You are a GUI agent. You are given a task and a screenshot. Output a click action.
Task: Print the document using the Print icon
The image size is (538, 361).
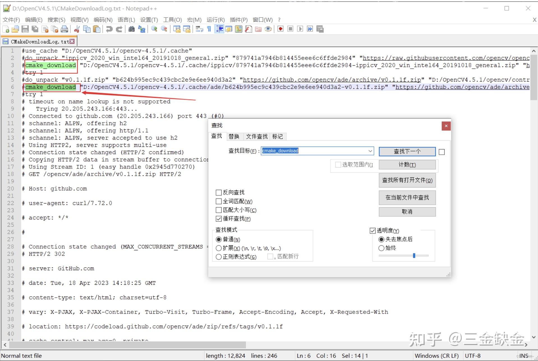[64, 29]
